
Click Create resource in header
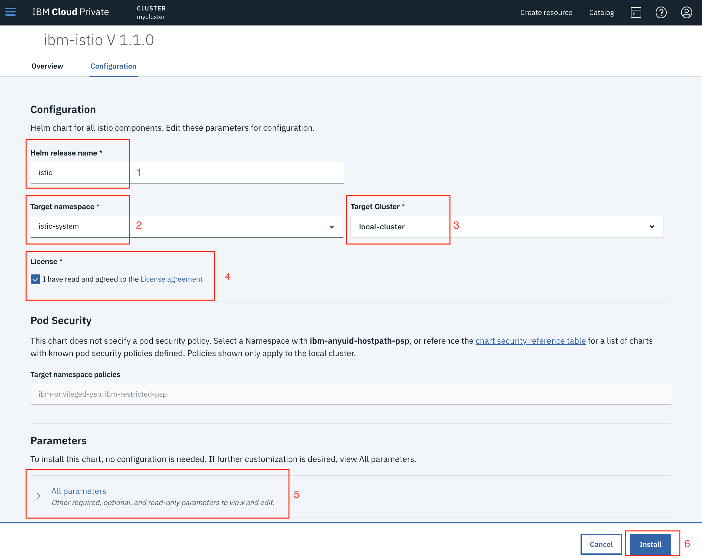coord(546,12)
